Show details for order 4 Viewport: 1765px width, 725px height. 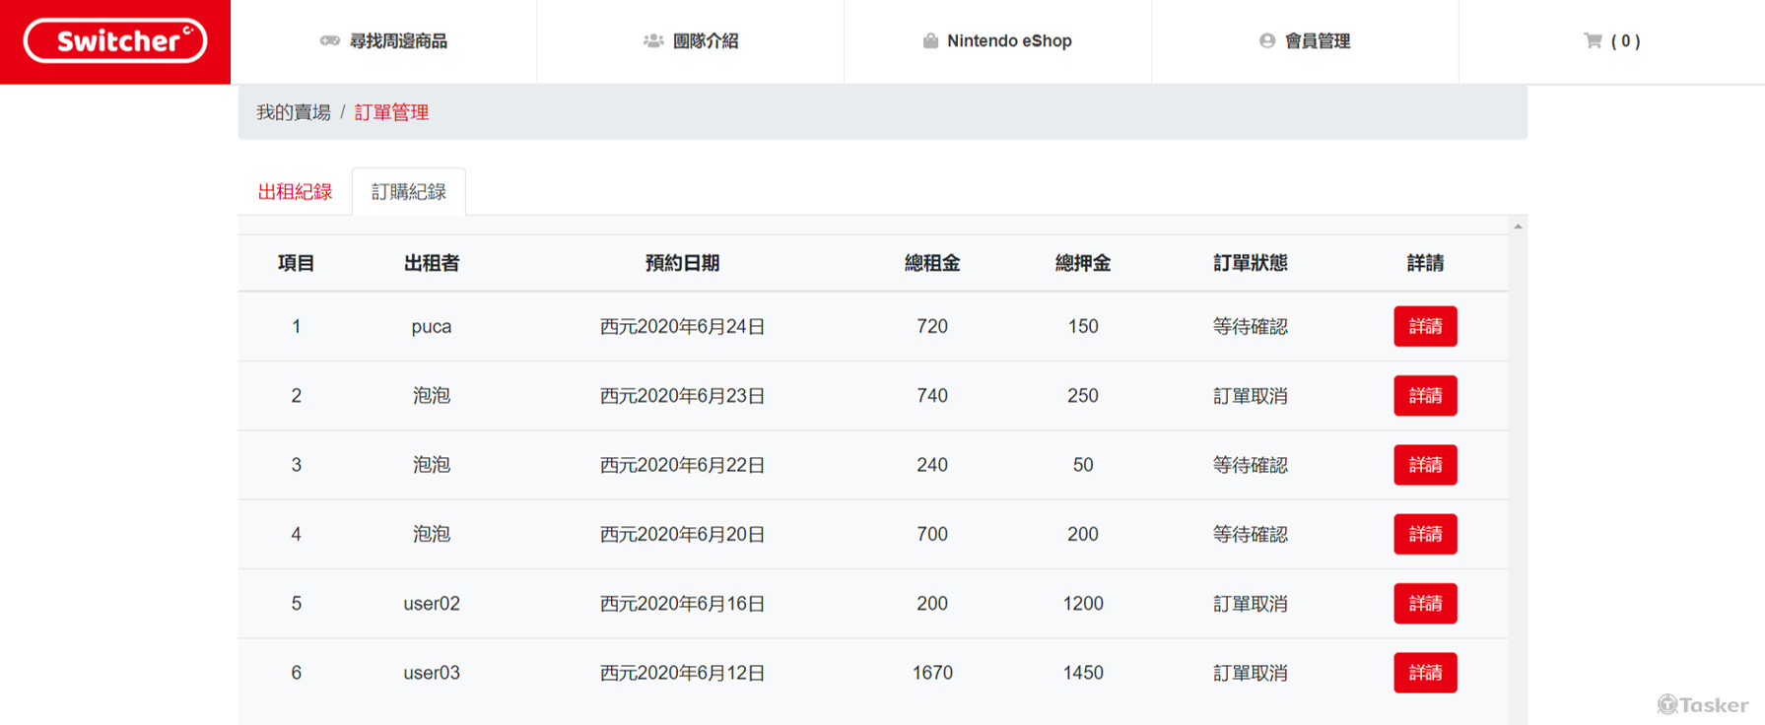tap(1424, 534)
